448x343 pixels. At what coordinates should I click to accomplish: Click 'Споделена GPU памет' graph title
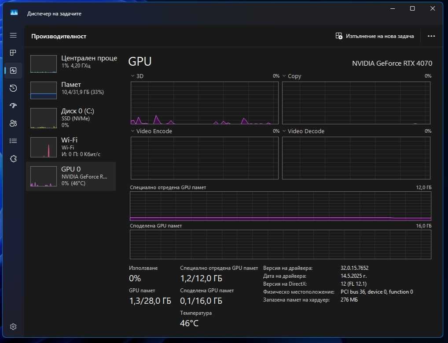156,226
